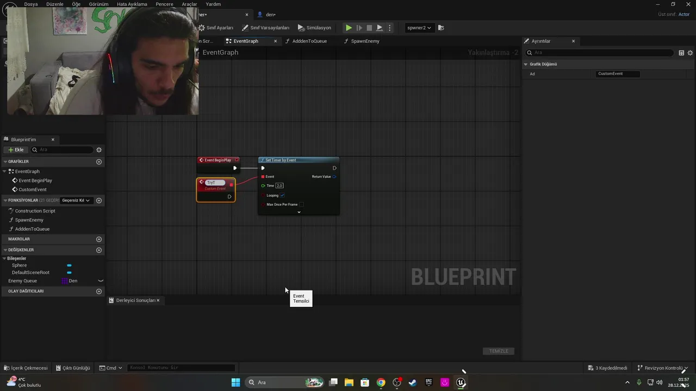Screen dimensions: 696x391
Task: Open Çıktı Günlüğü output log
Action: [x=72, y=368]
